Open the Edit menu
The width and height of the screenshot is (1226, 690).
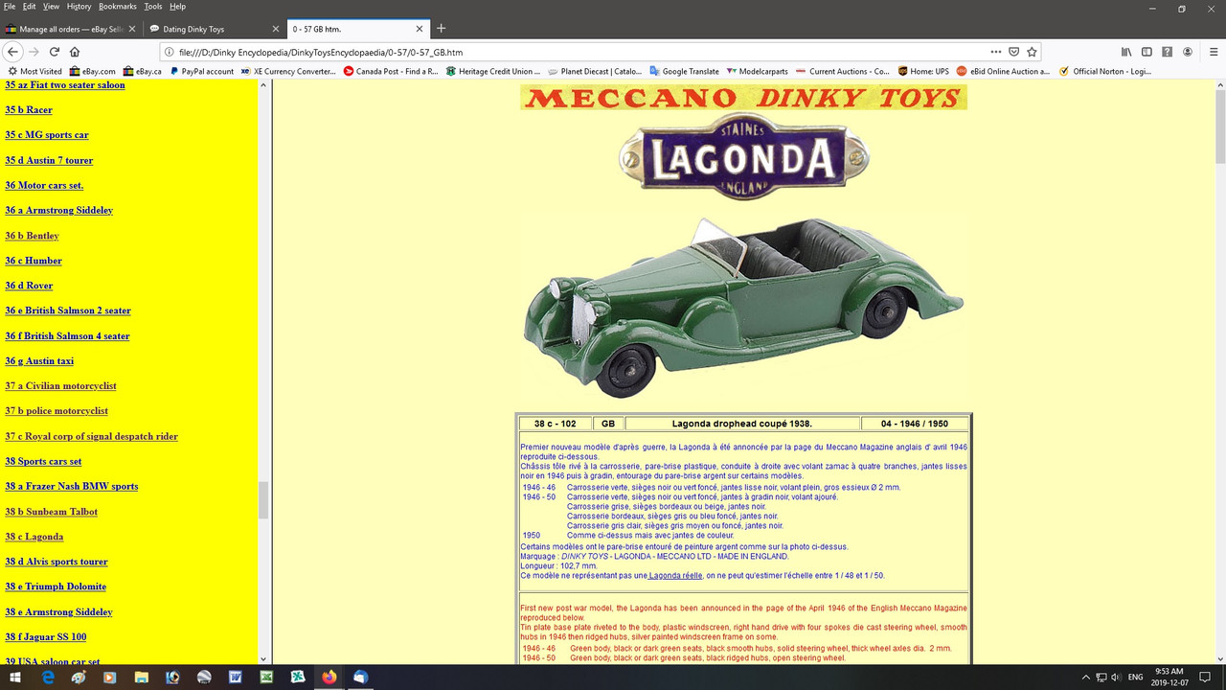click(x=30, y=7)
